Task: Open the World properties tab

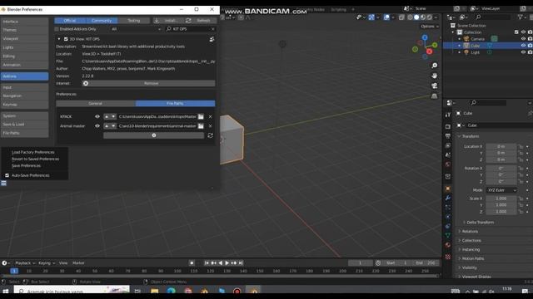Action: tap(448, 164)
